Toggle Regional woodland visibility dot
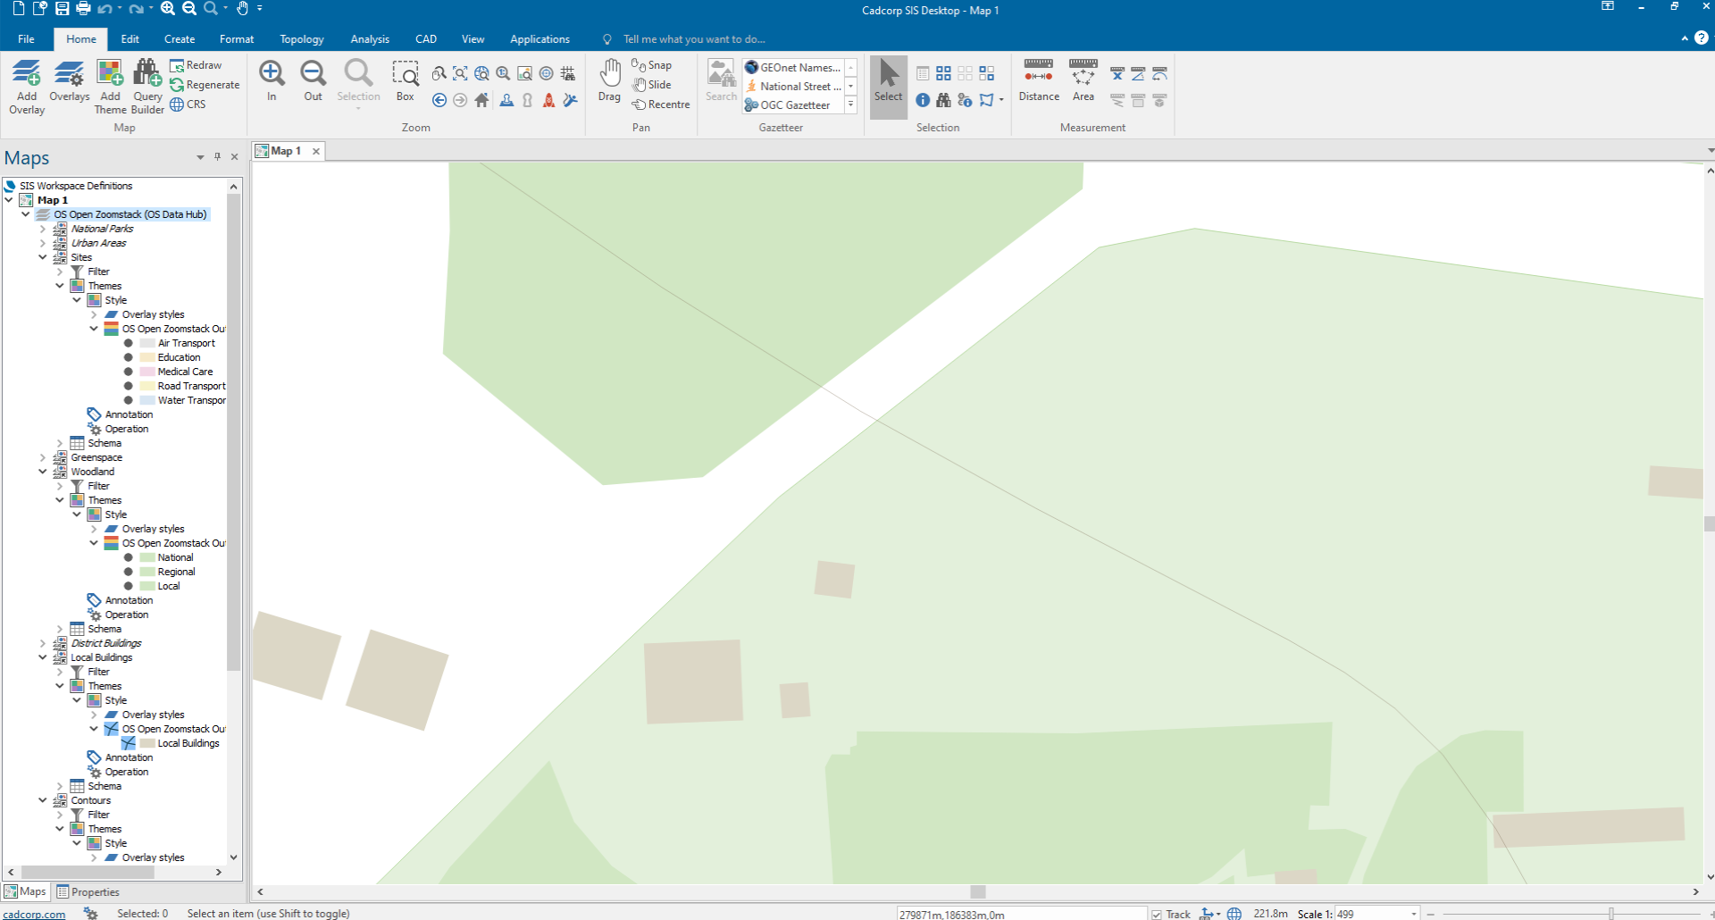1715x920 pixels. pos(129,572)
